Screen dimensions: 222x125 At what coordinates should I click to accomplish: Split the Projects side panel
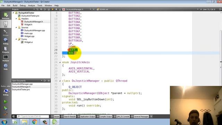(45, 9)
